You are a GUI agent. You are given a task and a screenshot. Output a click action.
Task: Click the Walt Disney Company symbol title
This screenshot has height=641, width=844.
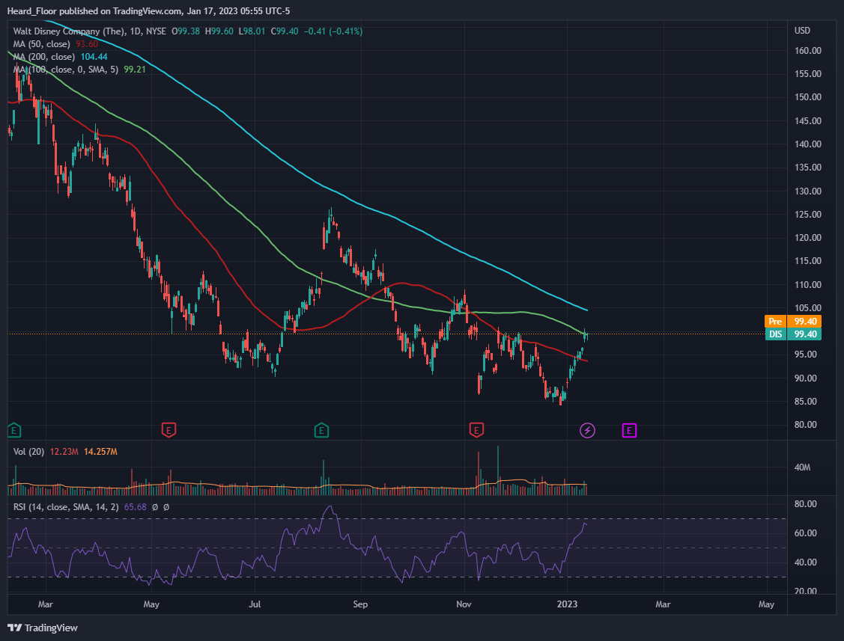[x=68, y=31]
